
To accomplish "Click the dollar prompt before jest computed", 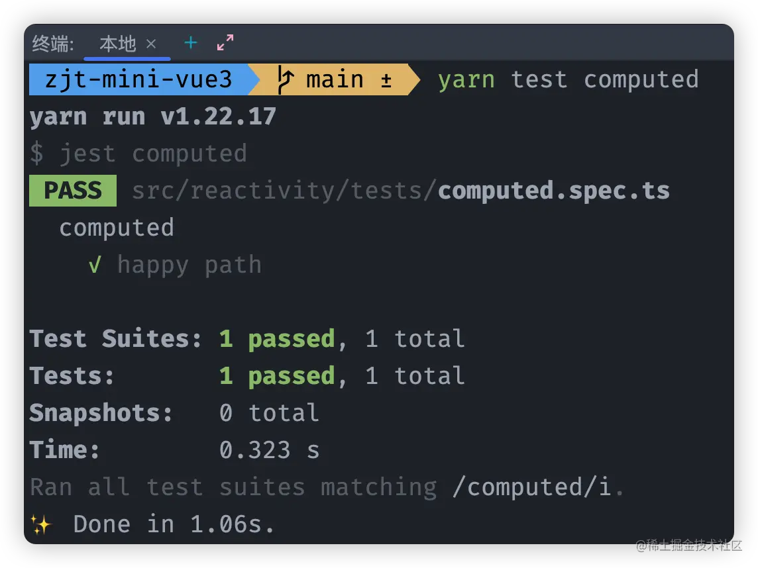I will tap(38, 153).
